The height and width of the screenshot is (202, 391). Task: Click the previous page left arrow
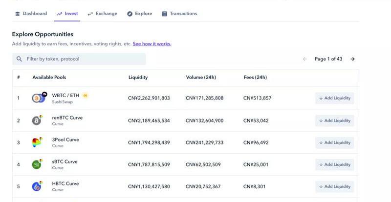[x=304, y=59]
